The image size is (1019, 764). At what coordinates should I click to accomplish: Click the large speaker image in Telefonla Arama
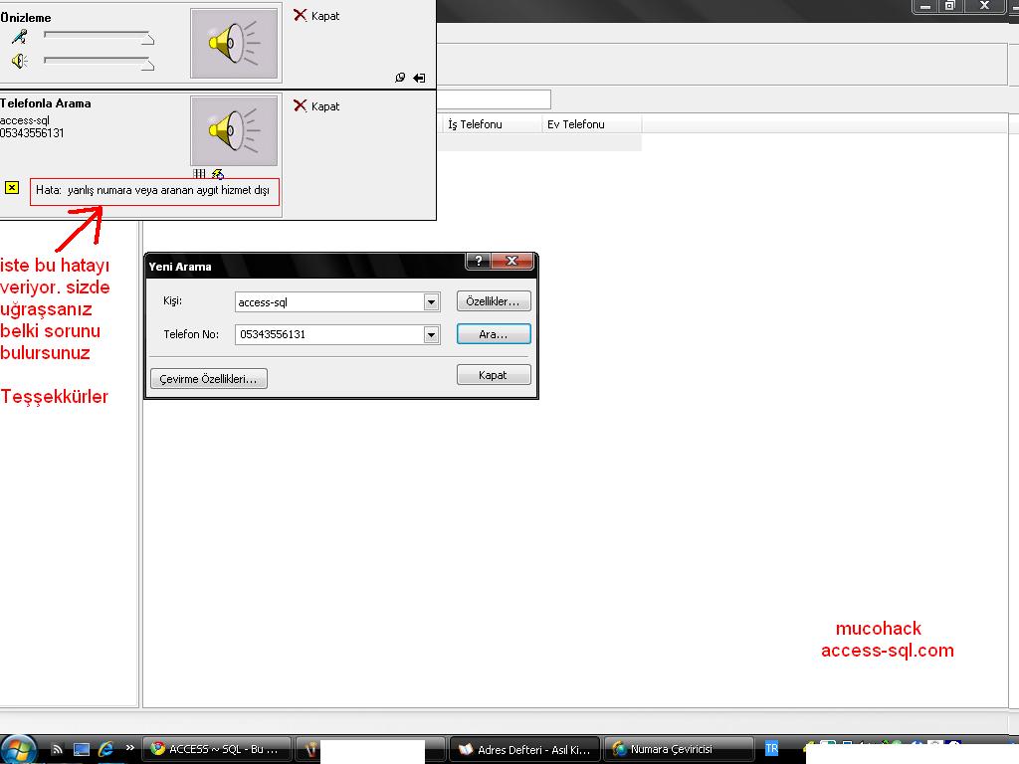tap(235, 130)
